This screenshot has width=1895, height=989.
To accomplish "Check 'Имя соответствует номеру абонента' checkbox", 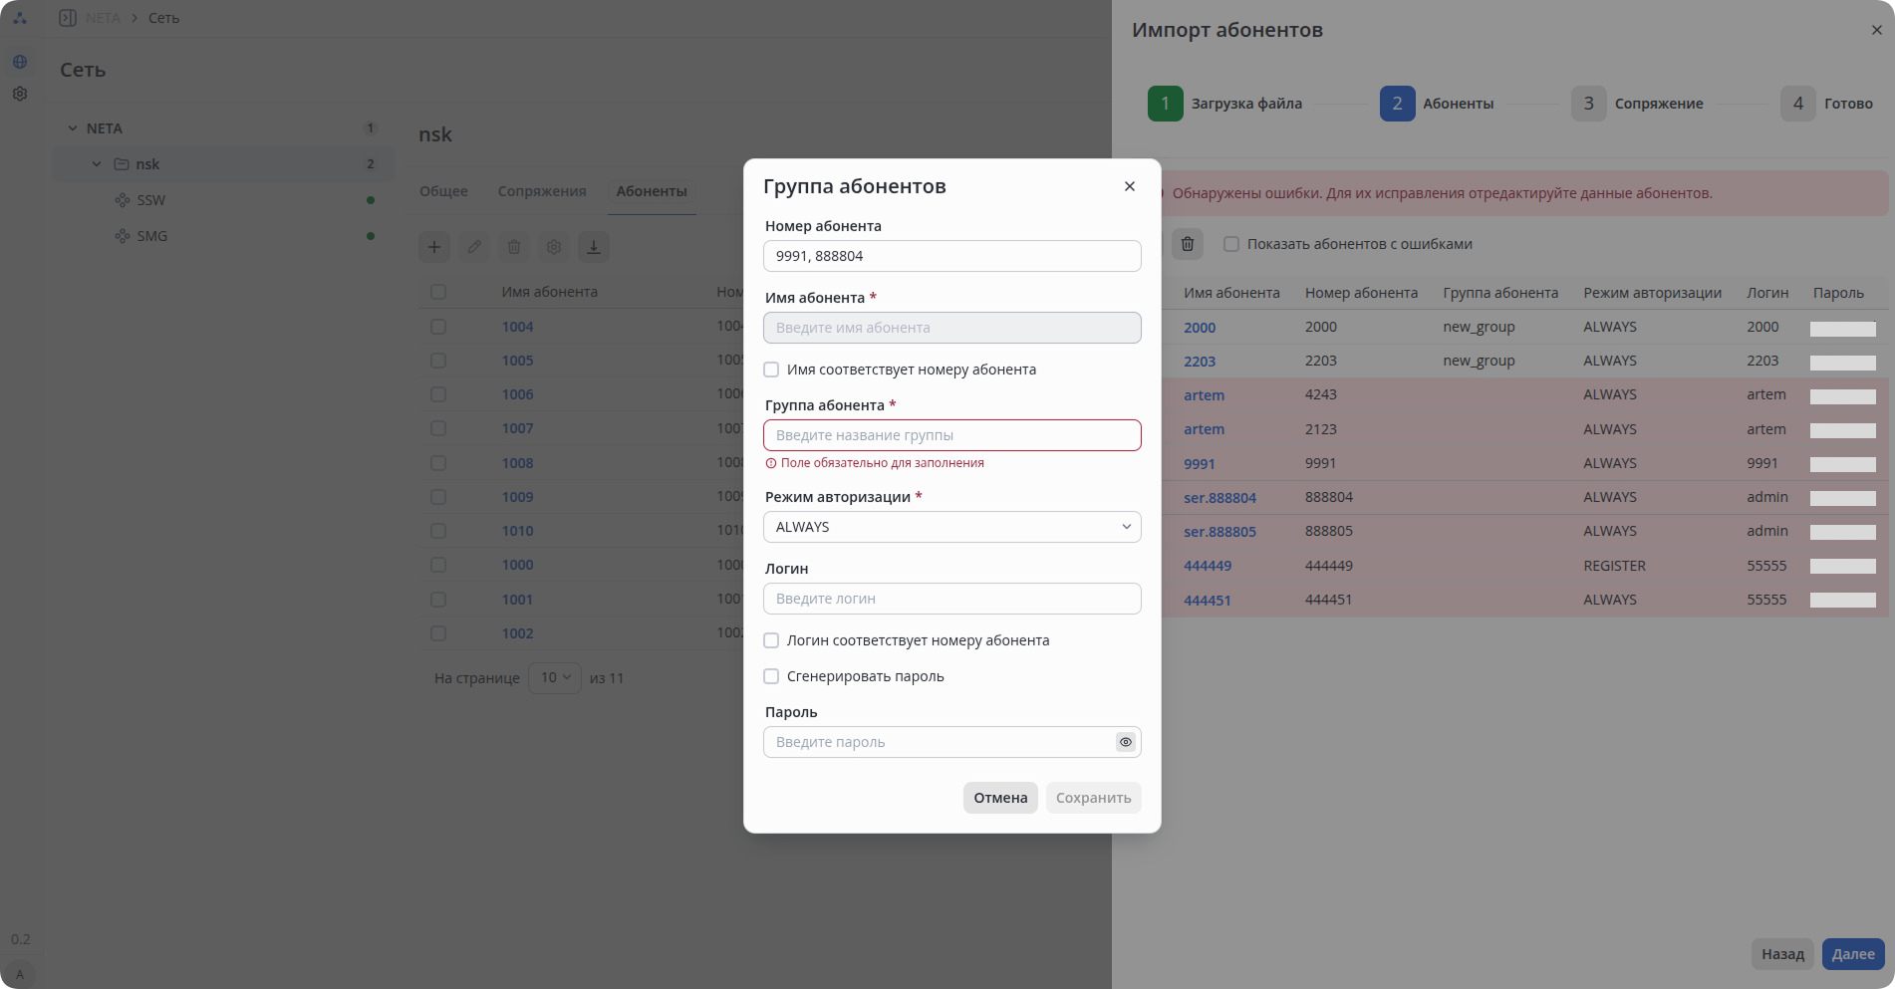I will point(771,370).
